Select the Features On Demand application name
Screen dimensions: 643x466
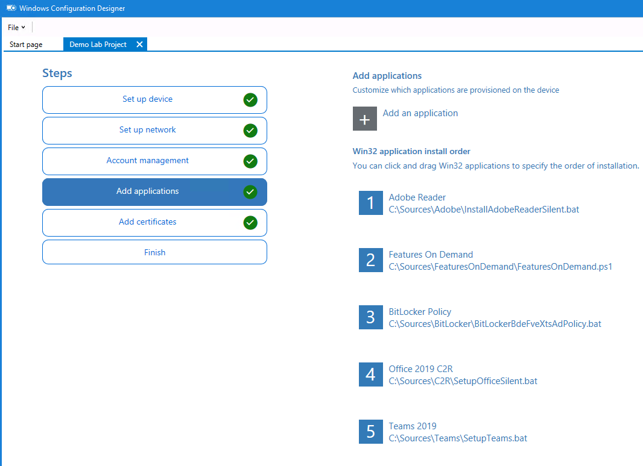(431, 255)
